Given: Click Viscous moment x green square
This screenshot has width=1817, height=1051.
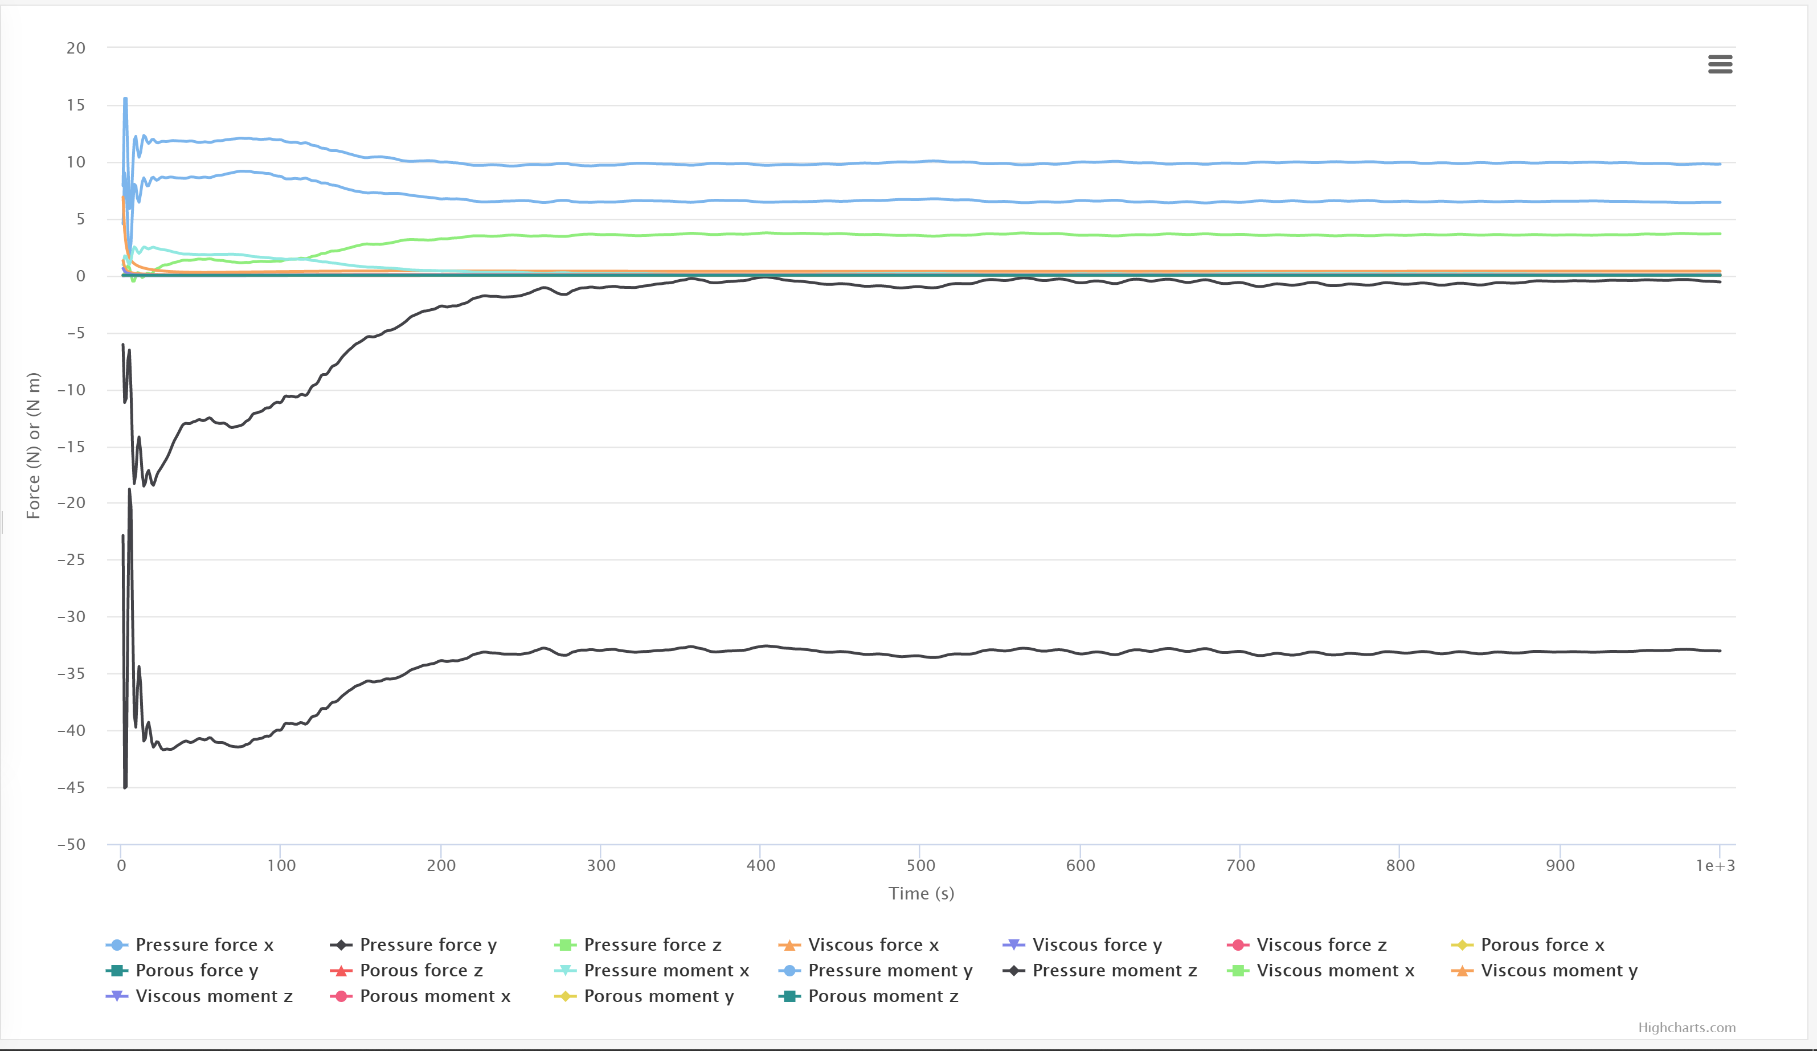Looking at the screenshot, I should (x=1238, y=971).
